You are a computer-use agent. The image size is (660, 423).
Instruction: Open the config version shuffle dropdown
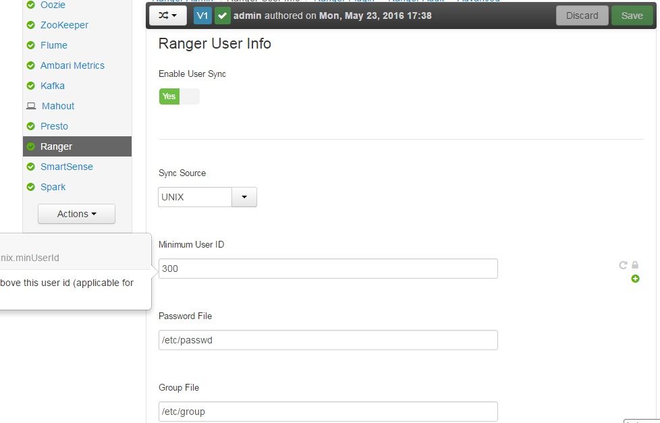point(168,16)
